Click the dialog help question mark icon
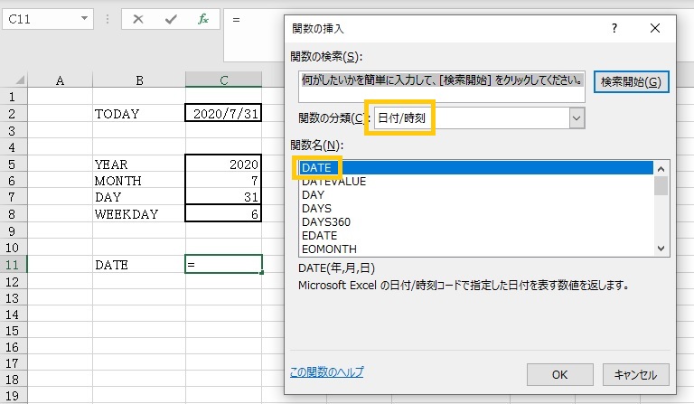 [x=614, y=28]
